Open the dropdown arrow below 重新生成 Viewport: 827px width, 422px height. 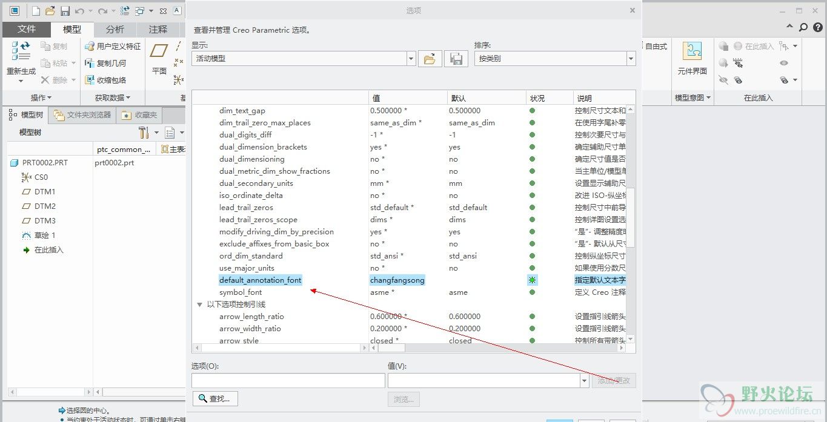(21, 81)
